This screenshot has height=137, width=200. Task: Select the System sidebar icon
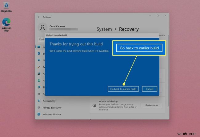click(39, 47)
